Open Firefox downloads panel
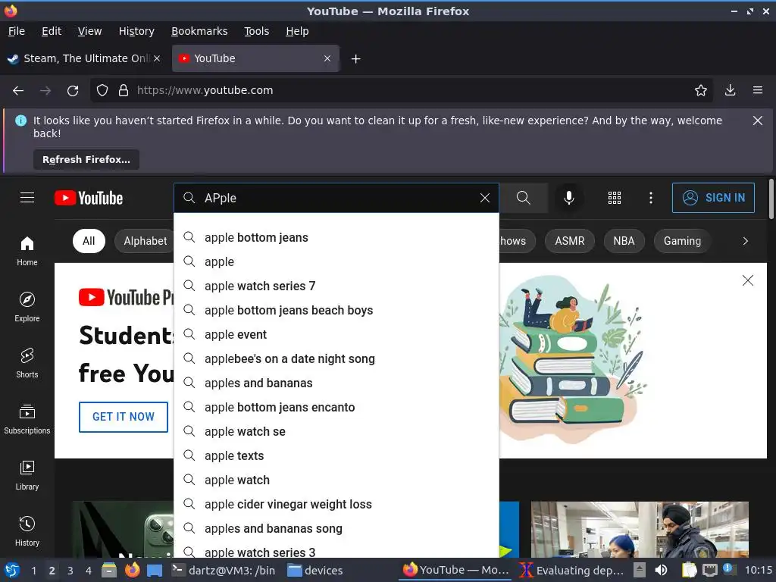This screenshot has width=776, height=582. [x=730, y=91]
